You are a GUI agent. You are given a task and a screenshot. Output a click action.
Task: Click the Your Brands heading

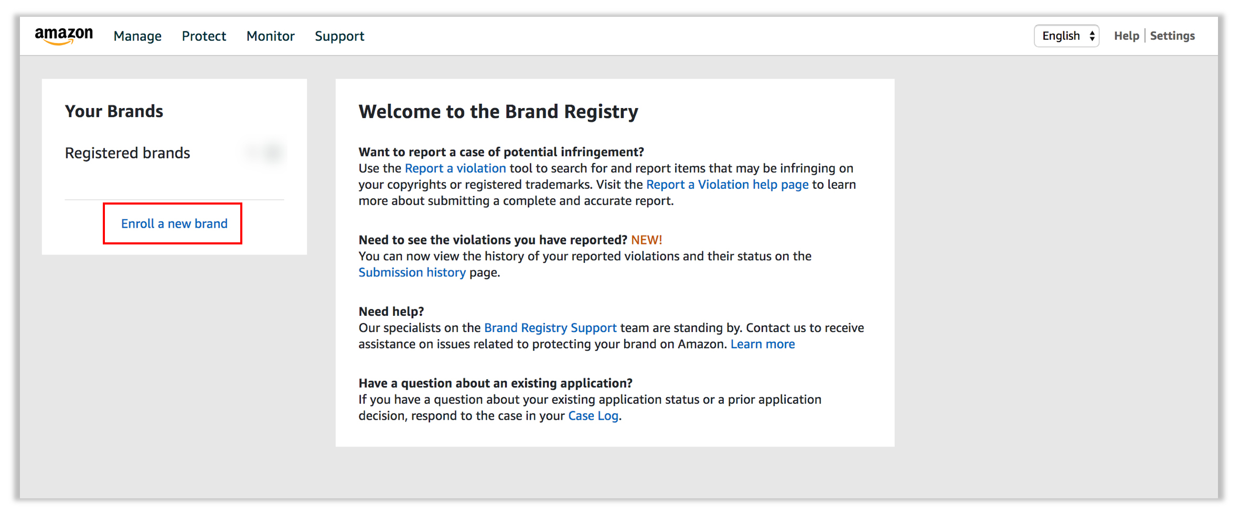[x=114, y=111]
